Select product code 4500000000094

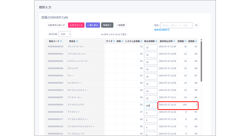tap(56, 105)
